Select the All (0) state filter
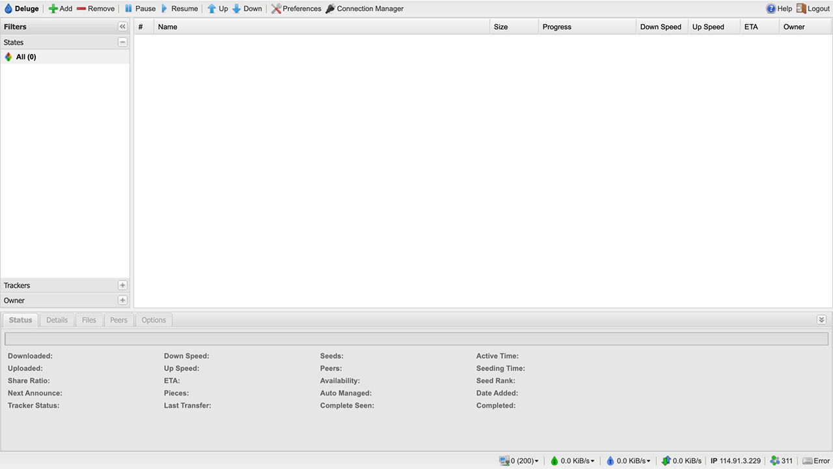 26,57
